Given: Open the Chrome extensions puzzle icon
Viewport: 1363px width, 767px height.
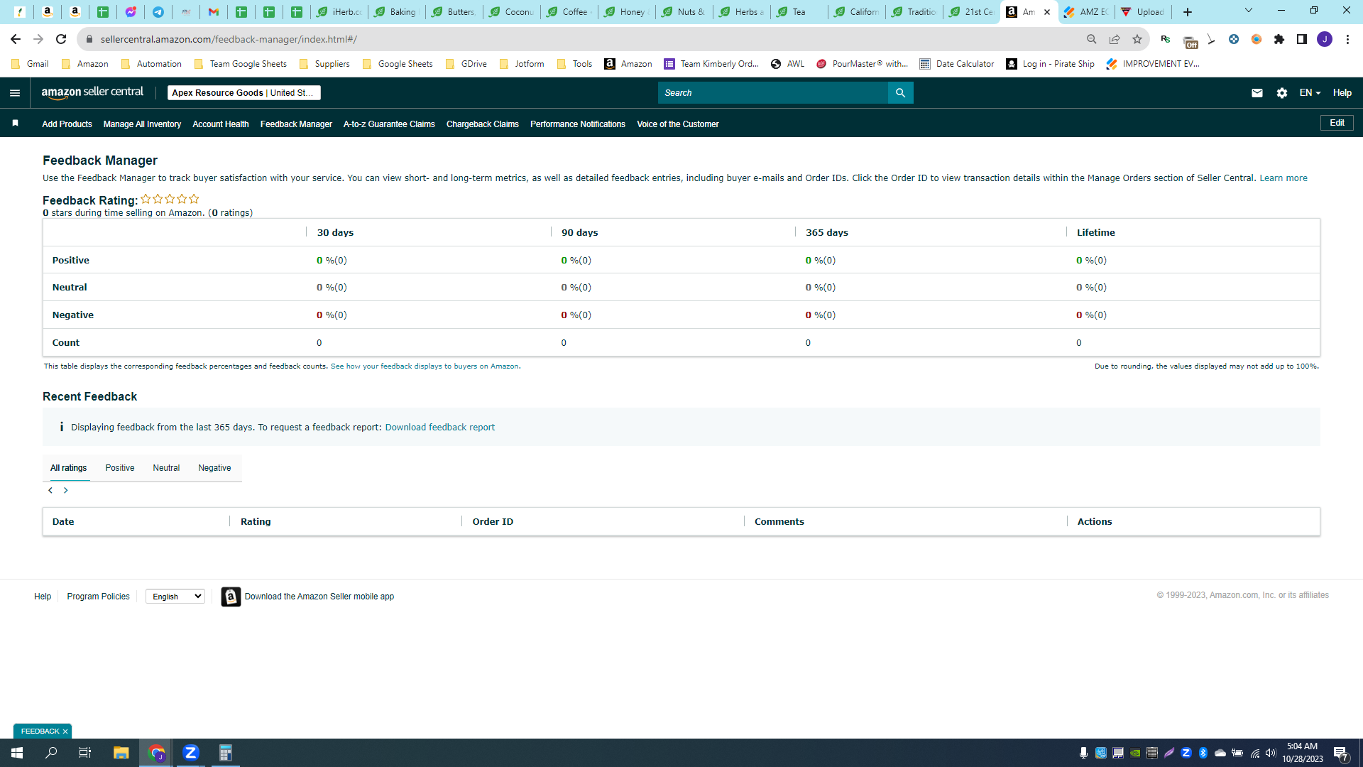Looking at the screenshot, I should coord(1279,39).
